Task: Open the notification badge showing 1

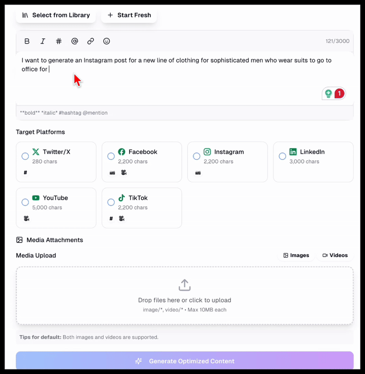Action: coord(339,93)
